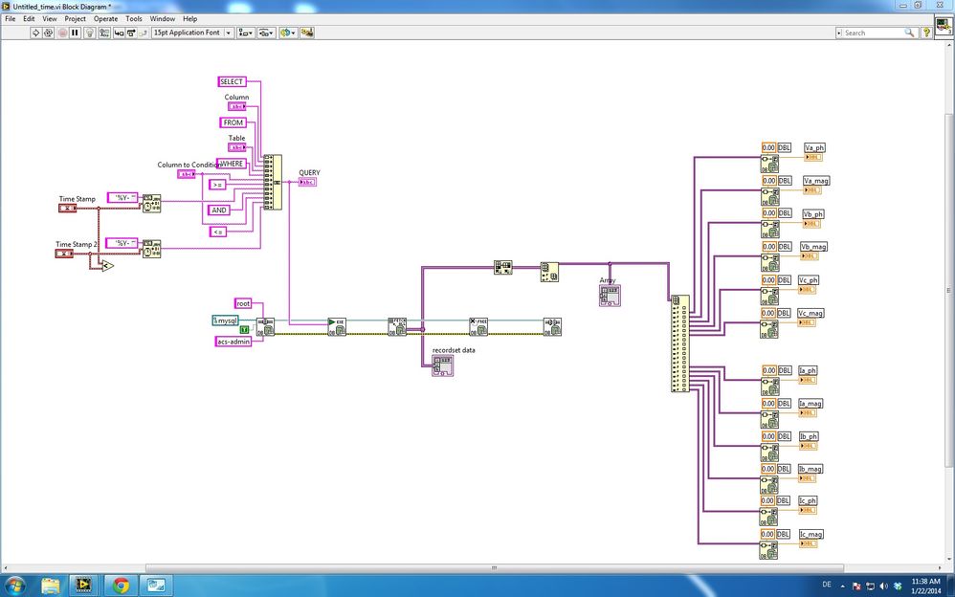Open the Reorder dropdown
The height and width of the screenshot is (597, 955).
tap(287, 33)
